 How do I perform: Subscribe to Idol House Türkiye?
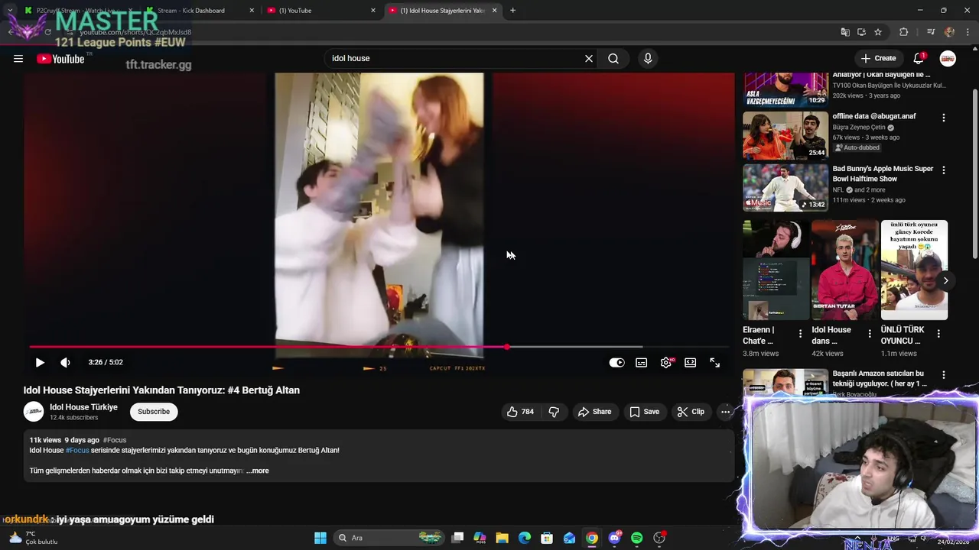click(154, 412)
